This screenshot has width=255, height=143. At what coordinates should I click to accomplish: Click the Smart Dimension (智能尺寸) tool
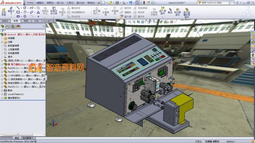pyautogui.click(x=11, y=13)
